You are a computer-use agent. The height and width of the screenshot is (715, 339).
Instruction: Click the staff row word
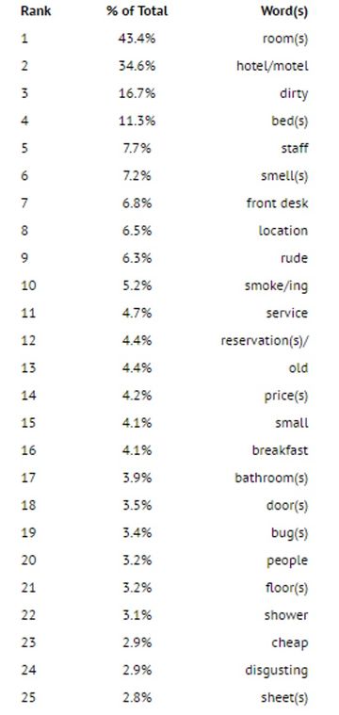pyautogui.click(x=295, y=148)
